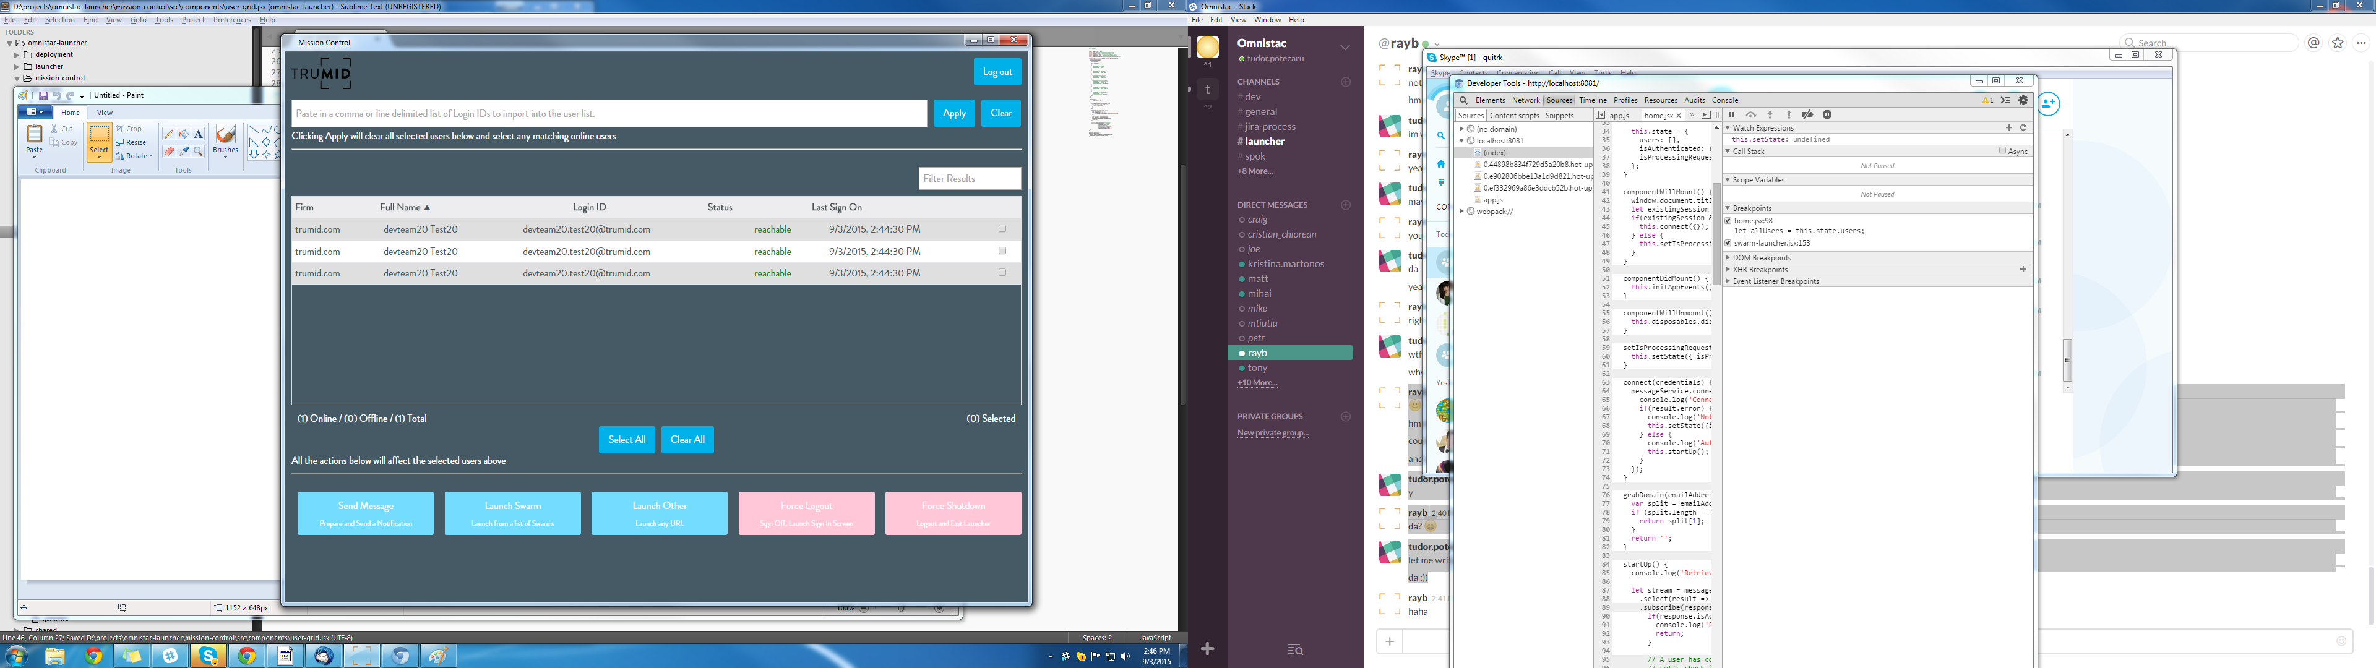The height and width of the screenshot is (668, 2376).
Task: Add a Slack channel with plus icon
Action: 1346,82
